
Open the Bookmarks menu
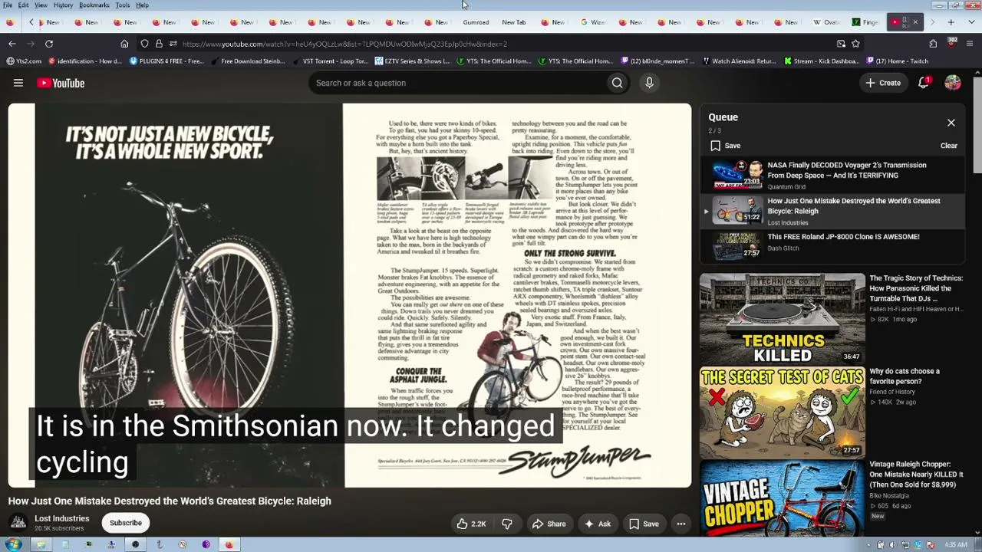(94, 5)
